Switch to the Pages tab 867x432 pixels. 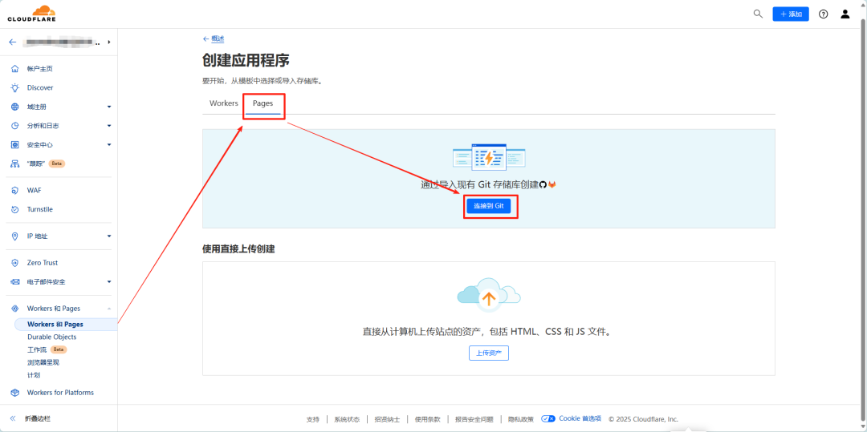[x=263, y=103]
